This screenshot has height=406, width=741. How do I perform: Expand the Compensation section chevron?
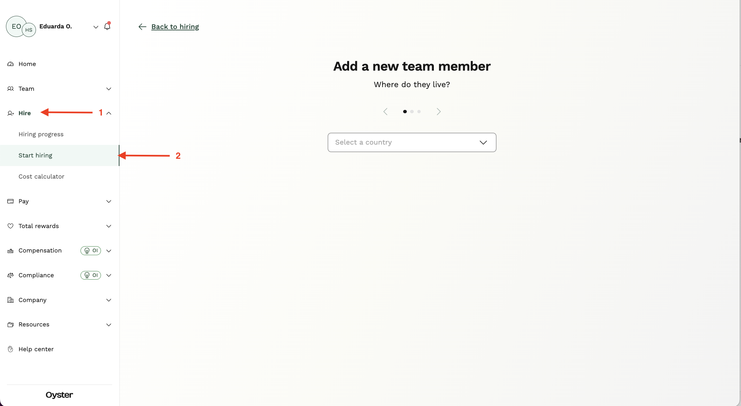pyautogui.click(x=109, y=251)
